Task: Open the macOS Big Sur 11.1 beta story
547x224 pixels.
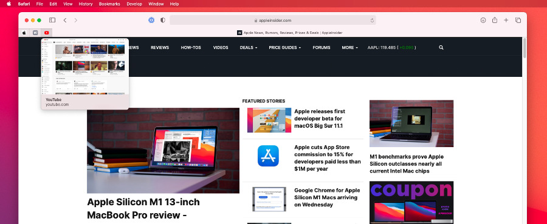Action: pos(320,119)
